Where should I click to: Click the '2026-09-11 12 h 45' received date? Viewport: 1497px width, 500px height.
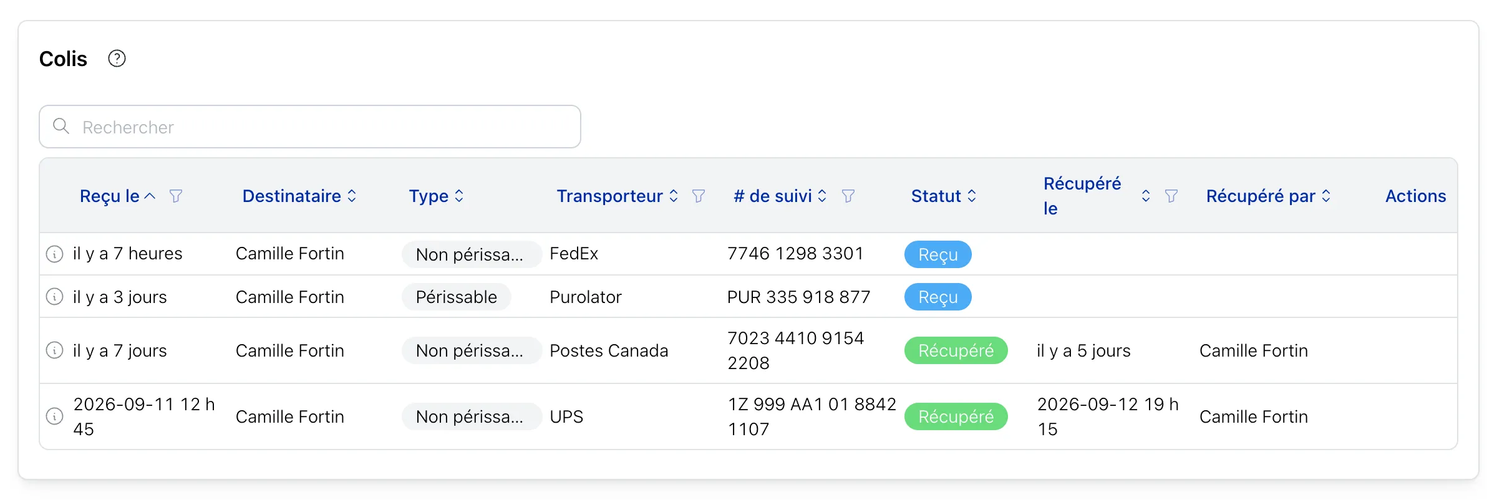coord(144,416)
